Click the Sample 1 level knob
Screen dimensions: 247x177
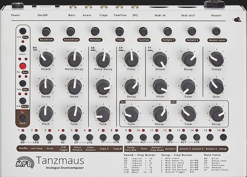point(168,31)
